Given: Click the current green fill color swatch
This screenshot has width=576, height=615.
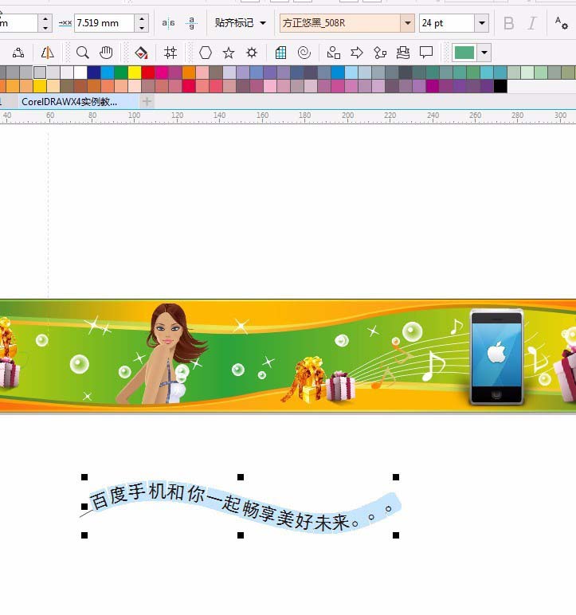Looking at the screenshot, I should click(x=464, y=53).
